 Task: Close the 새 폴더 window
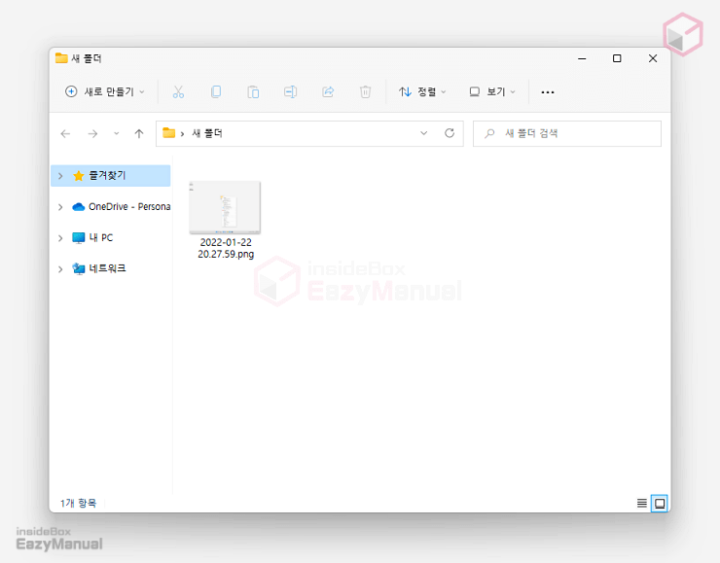(653, 58)
